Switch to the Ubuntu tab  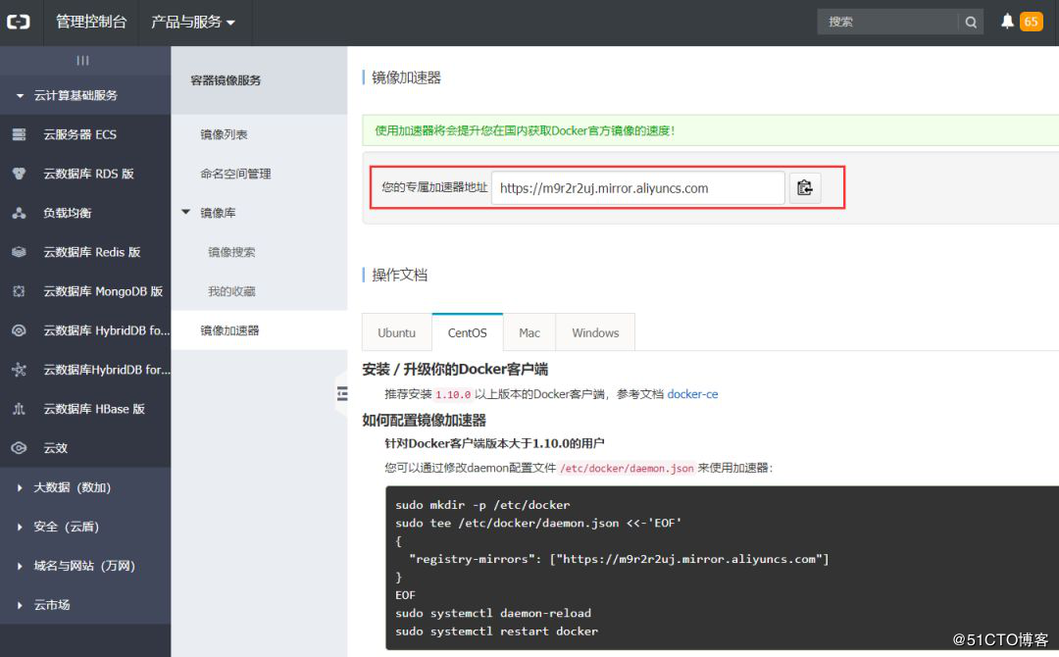(x=396, y=332)
